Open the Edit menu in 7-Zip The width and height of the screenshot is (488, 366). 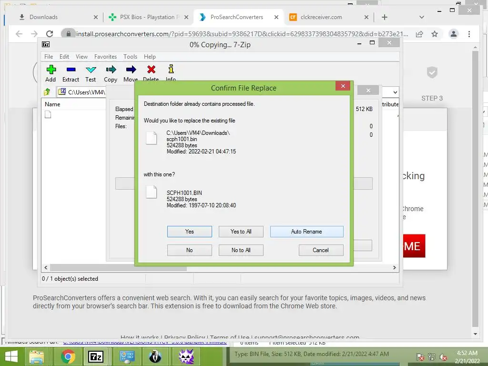[64, 57]
